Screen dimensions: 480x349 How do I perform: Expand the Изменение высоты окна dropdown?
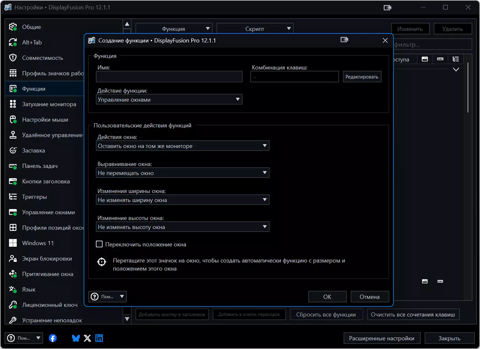pyautogui.click(x=182, y=227)
